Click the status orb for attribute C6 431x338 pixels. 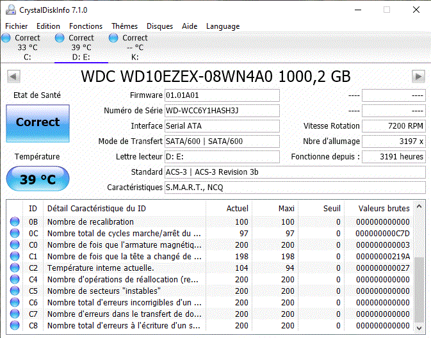[15, 302]
